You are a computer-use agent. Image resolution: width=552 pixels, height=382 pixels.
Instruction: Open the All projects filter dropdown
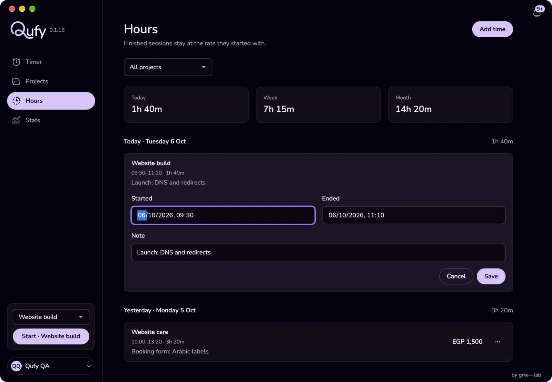pos(168,67)
